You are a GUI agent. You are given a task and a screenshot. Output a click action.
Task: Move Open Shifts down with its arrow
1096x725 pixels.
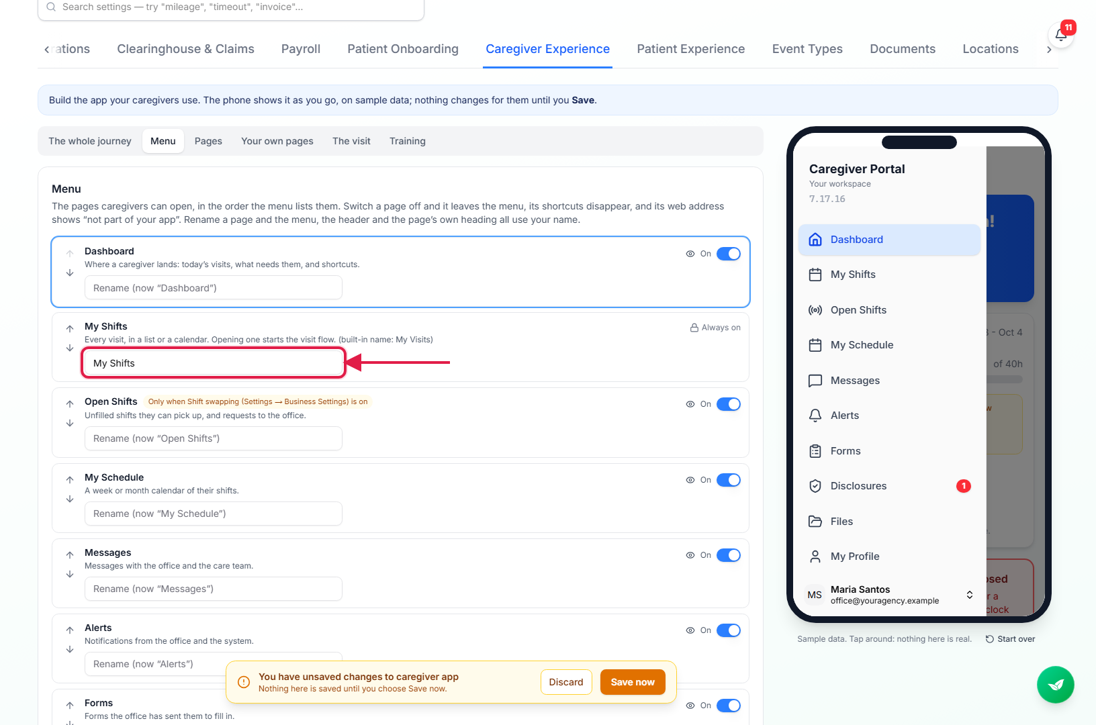70,423
